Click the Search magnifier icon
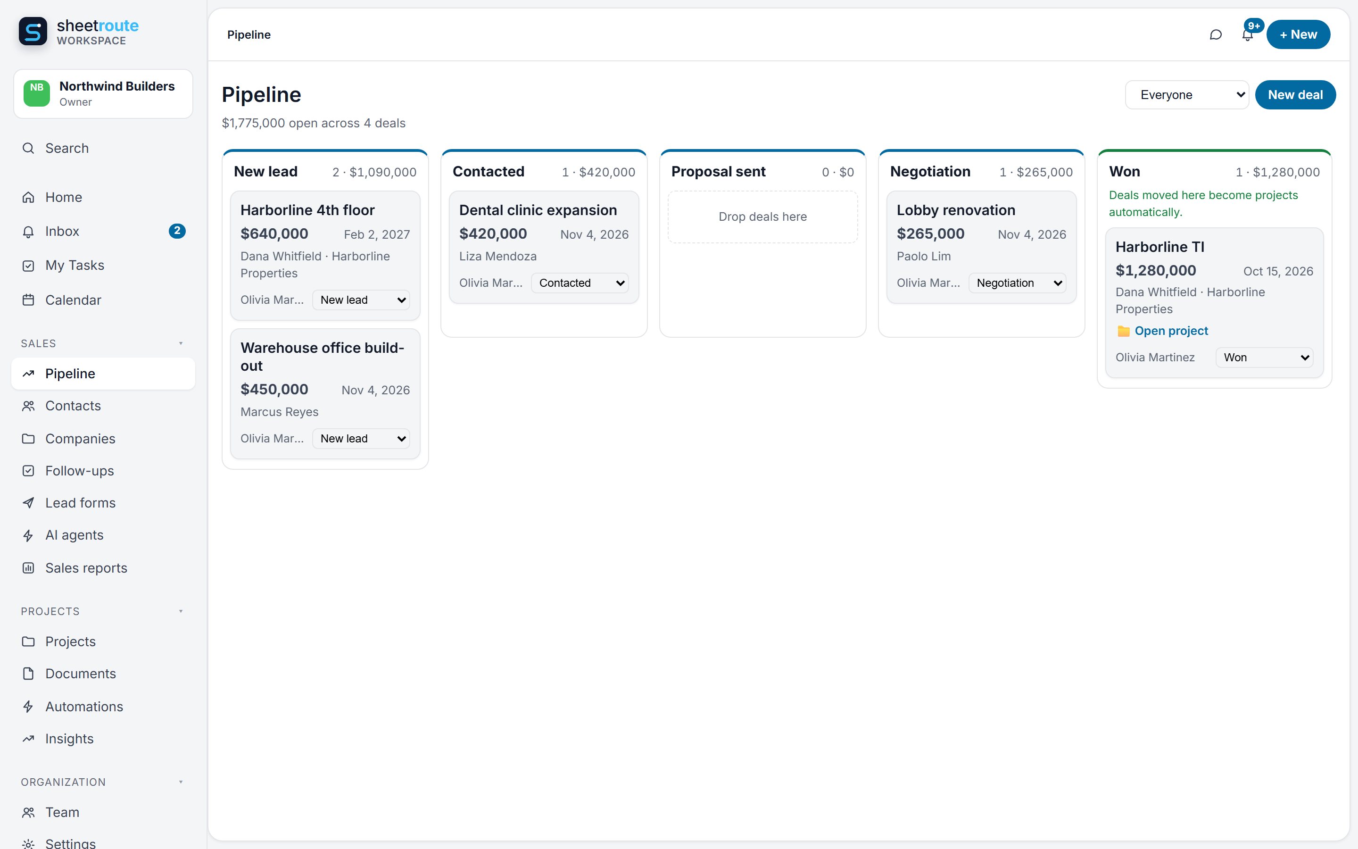The image size is (1358, 849). [28, 148]
